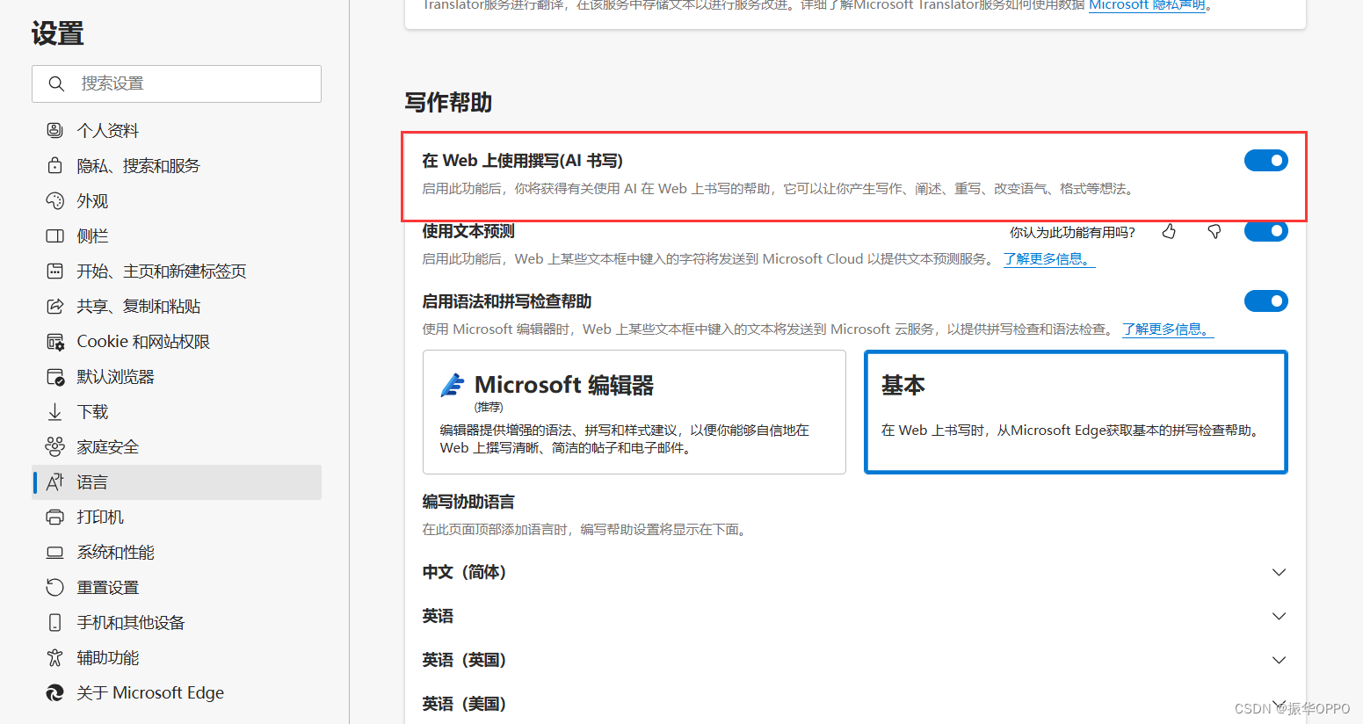Toggle 启用语法和拼写检查帮助 switch
This screenshot has height=724, width=1363.
tap(1265, 301)
